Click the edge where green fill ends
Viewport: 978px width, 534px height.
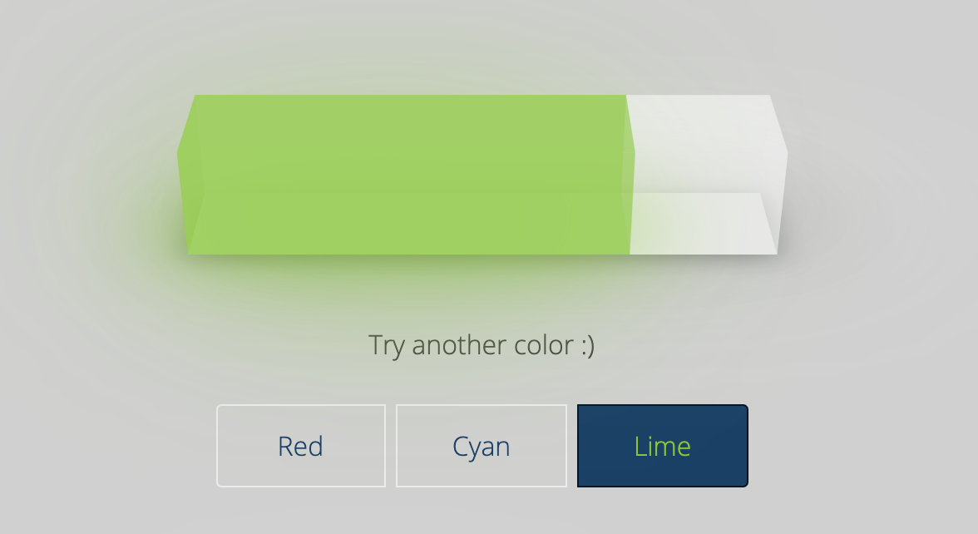(x=629, y=175)
